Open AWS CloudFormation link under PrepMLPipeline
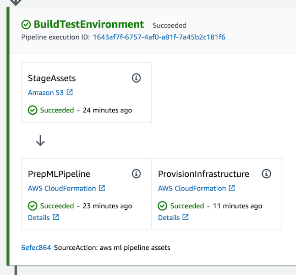 click(62, 188)
